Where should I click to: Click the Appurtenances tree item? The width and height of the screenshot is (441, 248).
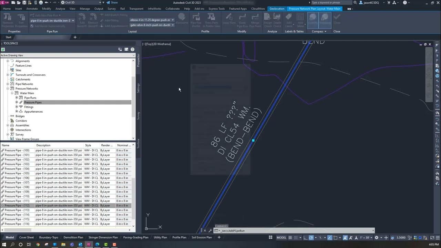33,112
